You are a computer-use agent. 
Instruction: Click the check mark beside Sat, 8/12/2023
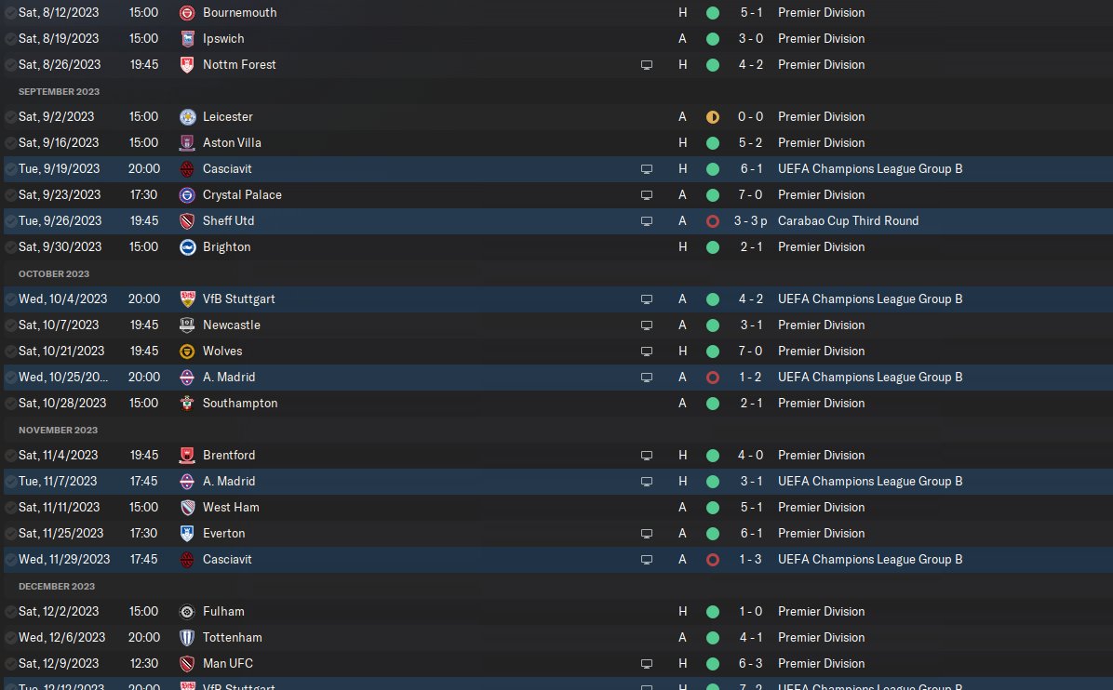[9, 13]
